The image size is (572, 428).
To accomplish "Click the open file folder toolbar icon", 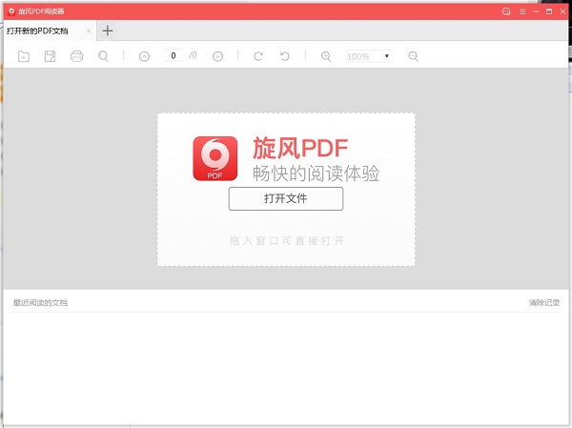I will 24,56.
